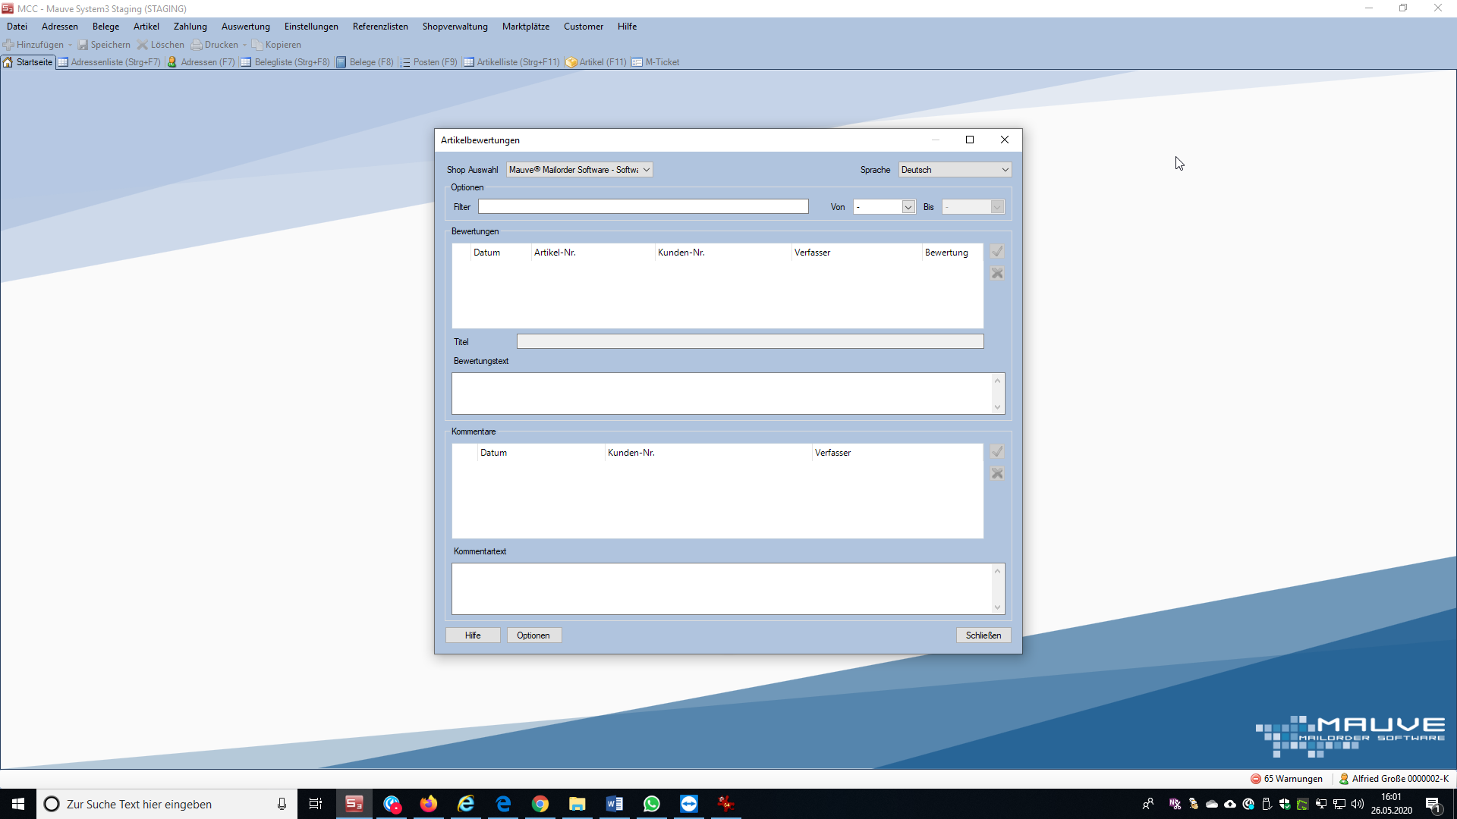The image size is (1457, 819).
Task: Delete review with Bewertungen X icon
Action: (x=997, y=273)
